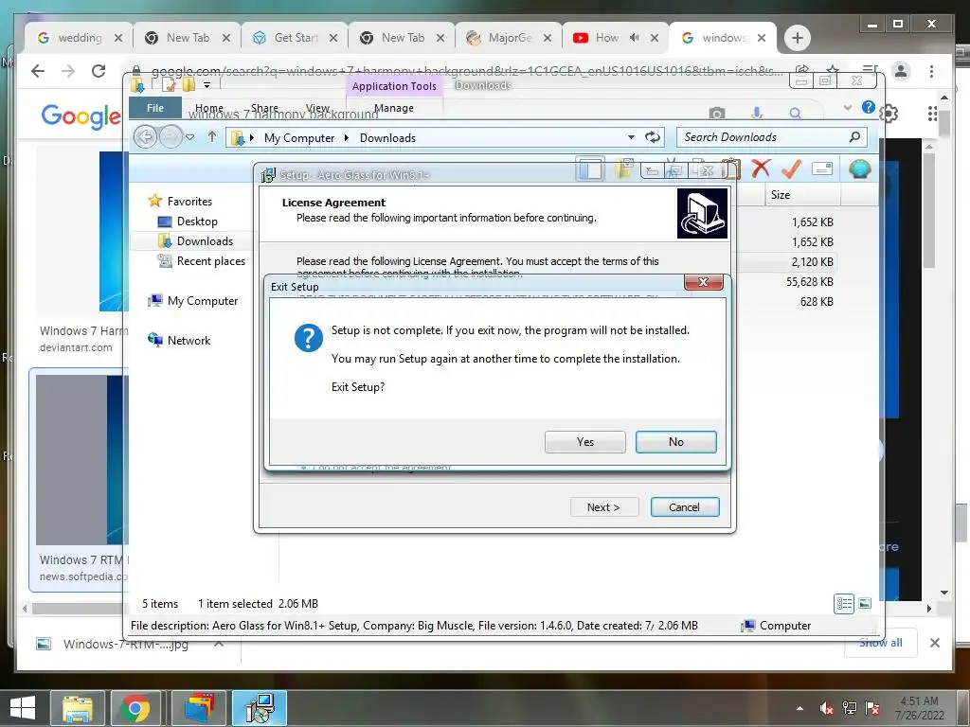Click the magnifier icon in Search Downloads
This screenshot has height=727, width=970.
(855, 136)
